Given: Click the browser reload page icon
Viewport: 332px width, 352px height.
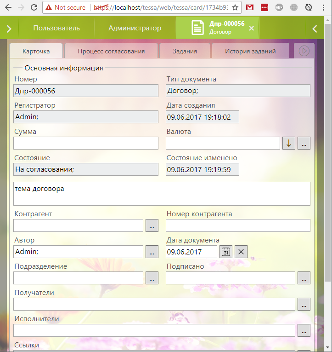Looking at the screenshot, I should [34, 7].
